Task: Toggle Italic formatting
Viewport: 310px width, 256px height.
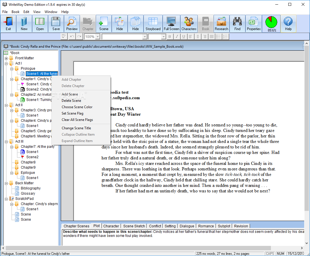Action: pos(177,36)
